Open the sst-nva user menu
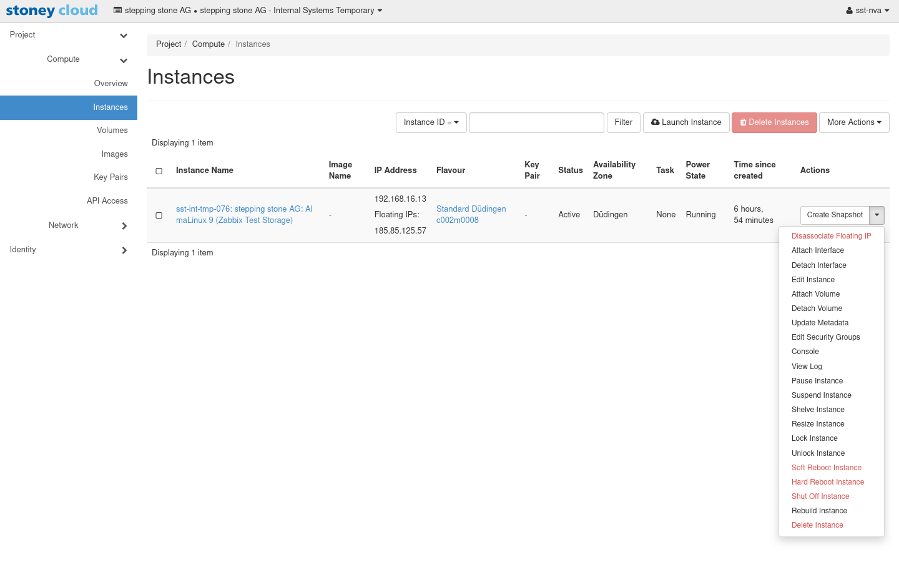This screenshot has width=899, height=562. pyautogui.click(x=867, y=11)
